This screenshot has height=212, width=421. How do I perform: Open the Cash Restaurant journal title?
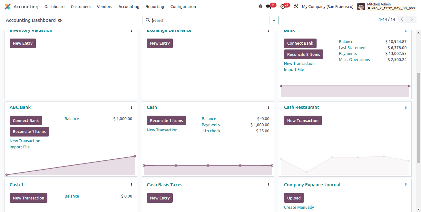coord(301,107)
